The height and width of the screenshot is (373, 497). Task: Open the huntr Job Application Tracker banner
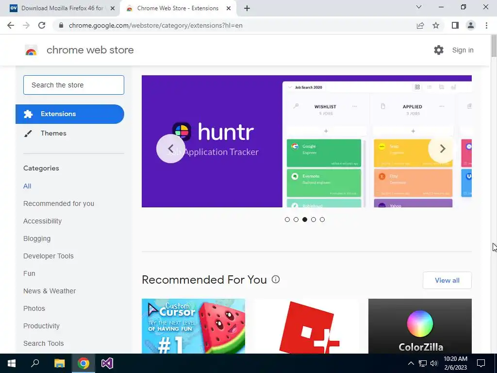pos(307,141)
